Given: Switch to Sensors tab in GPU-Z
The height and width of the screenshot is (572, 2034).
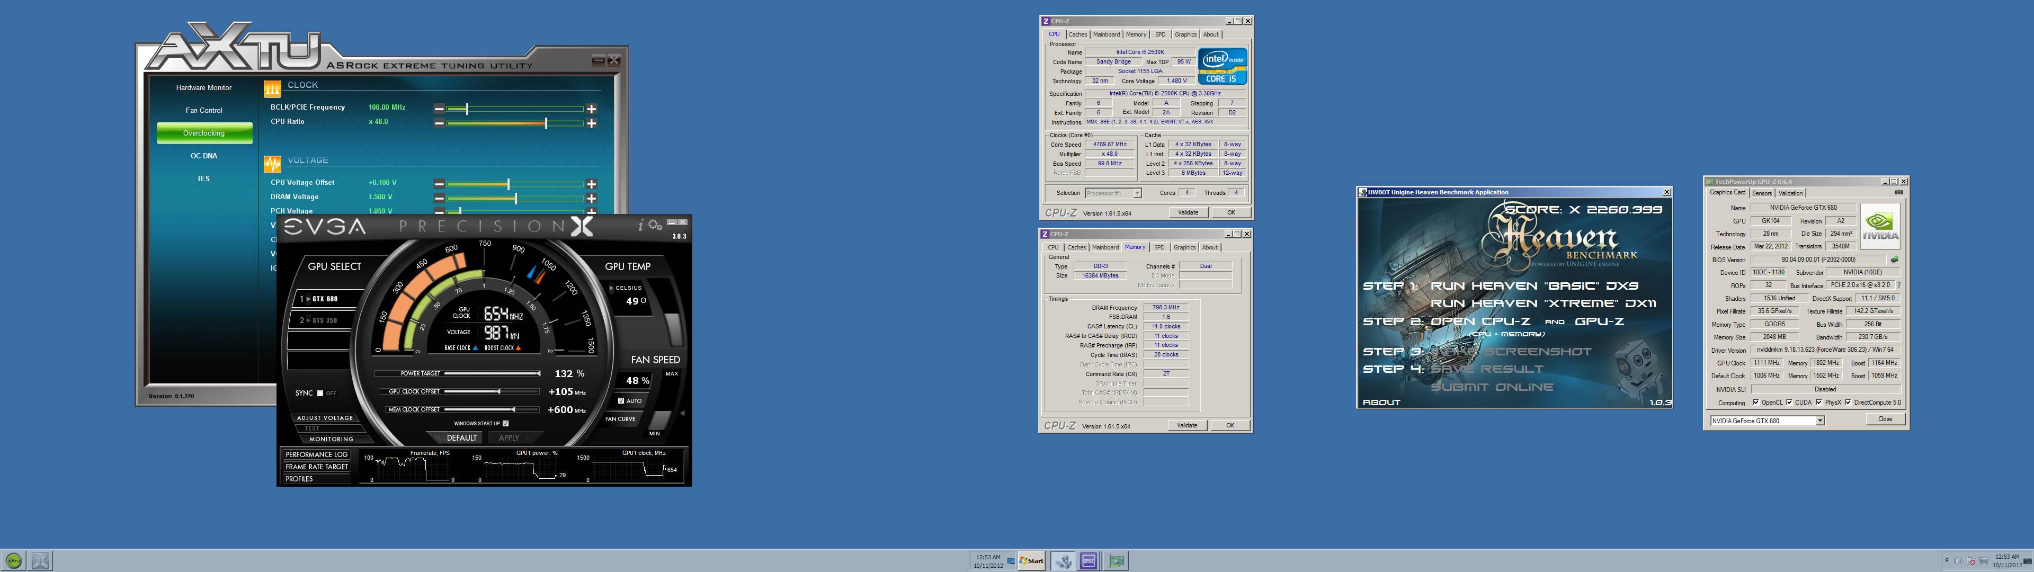Looking at the screenshot, I should pyautogui.click(x=1762, y=193).
